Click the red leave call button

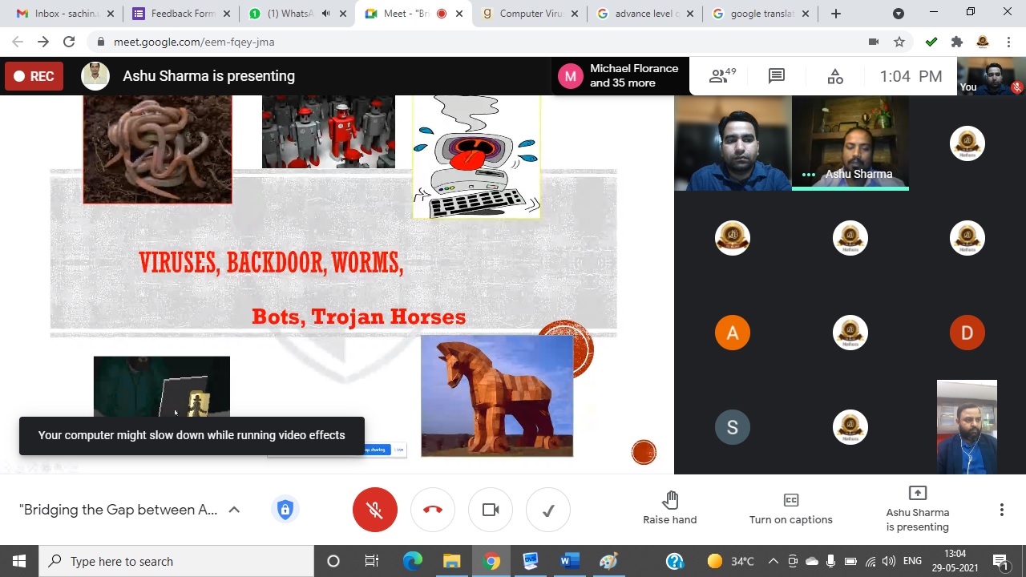pos(433,510)
